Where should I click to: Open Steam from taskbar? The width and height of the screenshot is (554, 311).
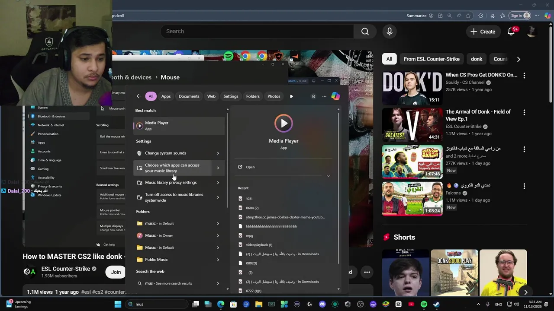(436, 304)
